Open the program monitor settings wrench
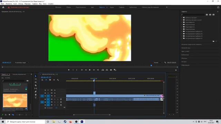221x124 pixels. pyautogui.click(x=165, y=63)
